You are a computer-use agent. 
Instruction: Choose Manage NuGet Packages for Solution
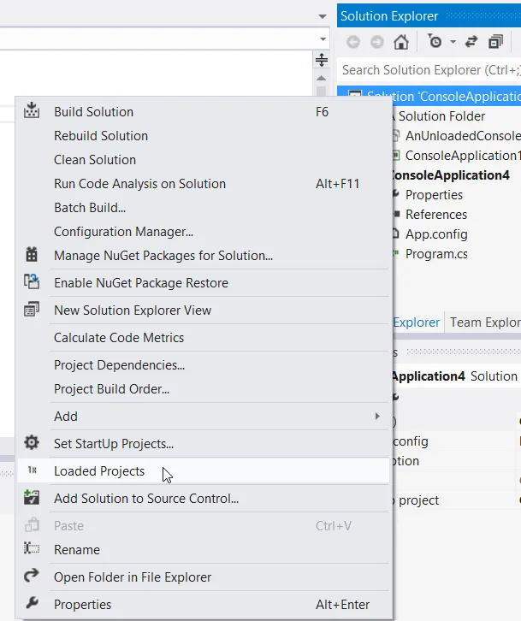coord(204,256)
